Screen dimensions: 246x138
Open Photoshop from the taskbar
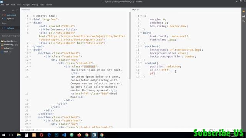point(57,135)
